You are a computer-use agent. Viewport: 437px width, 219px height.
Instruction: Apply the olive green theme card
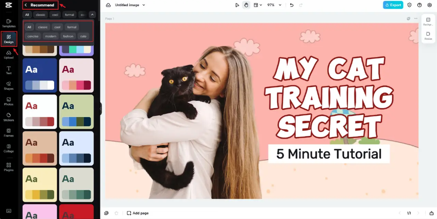[76, 112]
